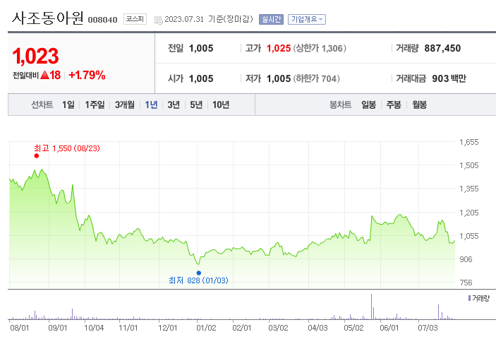Click the current price 1,023
This screenshot has height=344, width=496.
pos(35,56)
